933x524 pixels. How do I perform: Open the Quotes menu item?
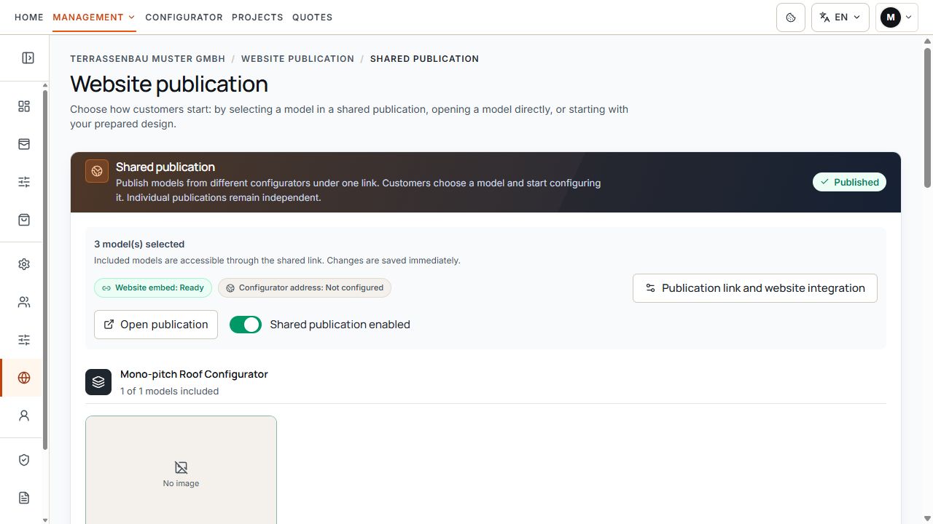312,17
